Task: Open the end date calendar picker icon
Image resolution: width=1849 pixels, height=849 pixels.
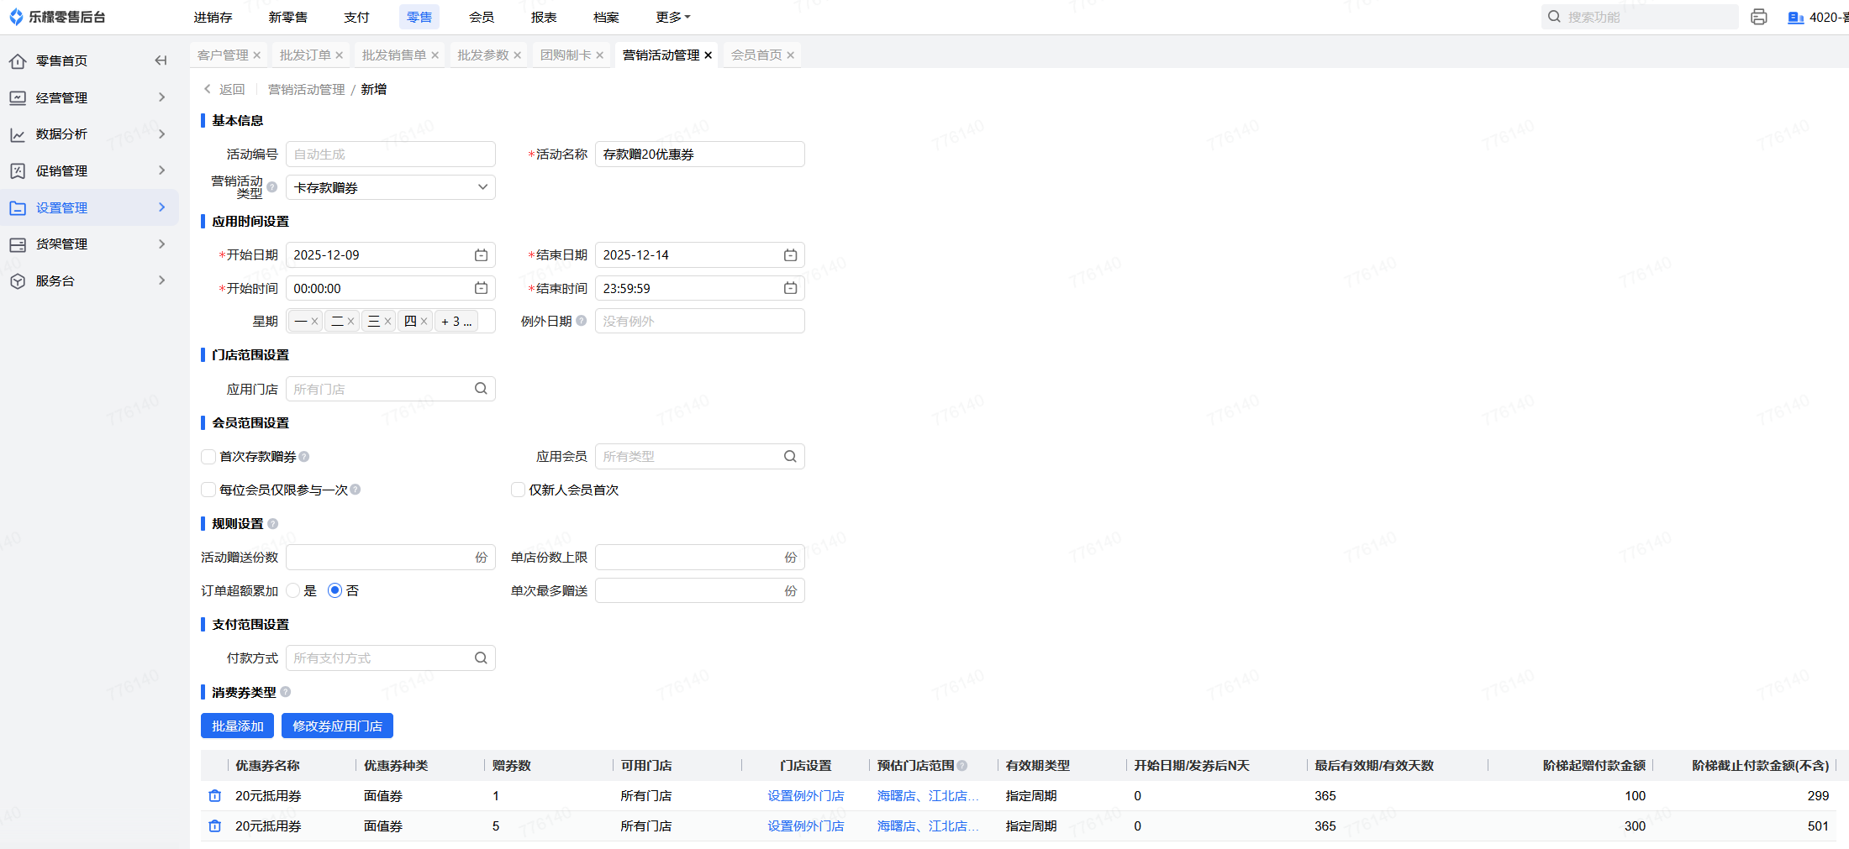Action: point(790,254)
